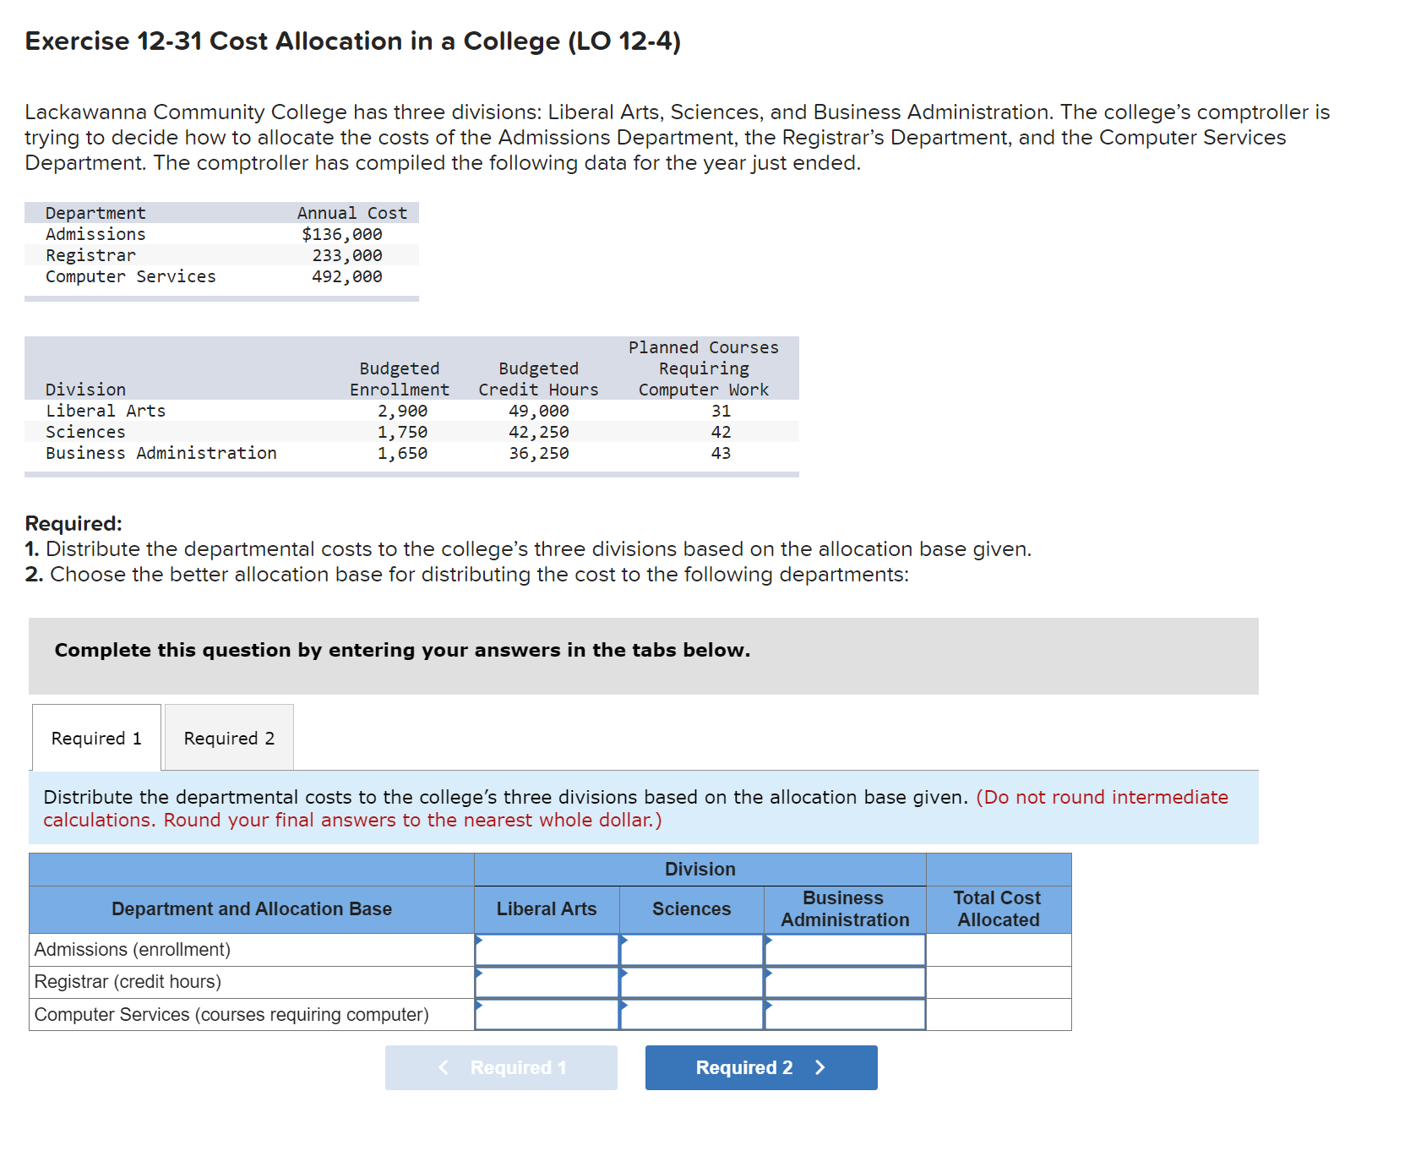The width and height of the screenshot is (1421, 1151).
Task: Click the 492,000 Computer Services cost
Action: pos(347,276)
